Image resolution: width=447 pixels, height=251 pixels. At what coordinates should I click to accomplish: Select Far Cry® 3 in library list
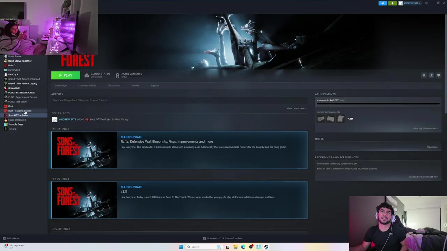pyautogui.click(x=14, y=70)
